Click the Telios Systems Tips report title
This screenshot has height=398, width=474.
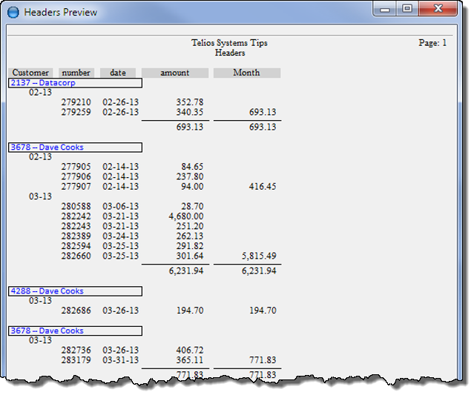pos(229,43)
